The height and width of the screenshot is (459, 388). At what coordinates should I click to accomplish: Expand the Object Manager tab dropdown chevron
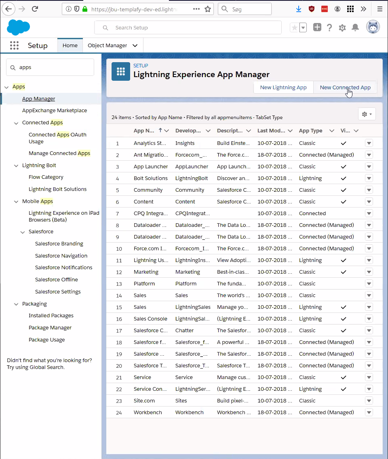pyautogui.click(x=135, y=45)
